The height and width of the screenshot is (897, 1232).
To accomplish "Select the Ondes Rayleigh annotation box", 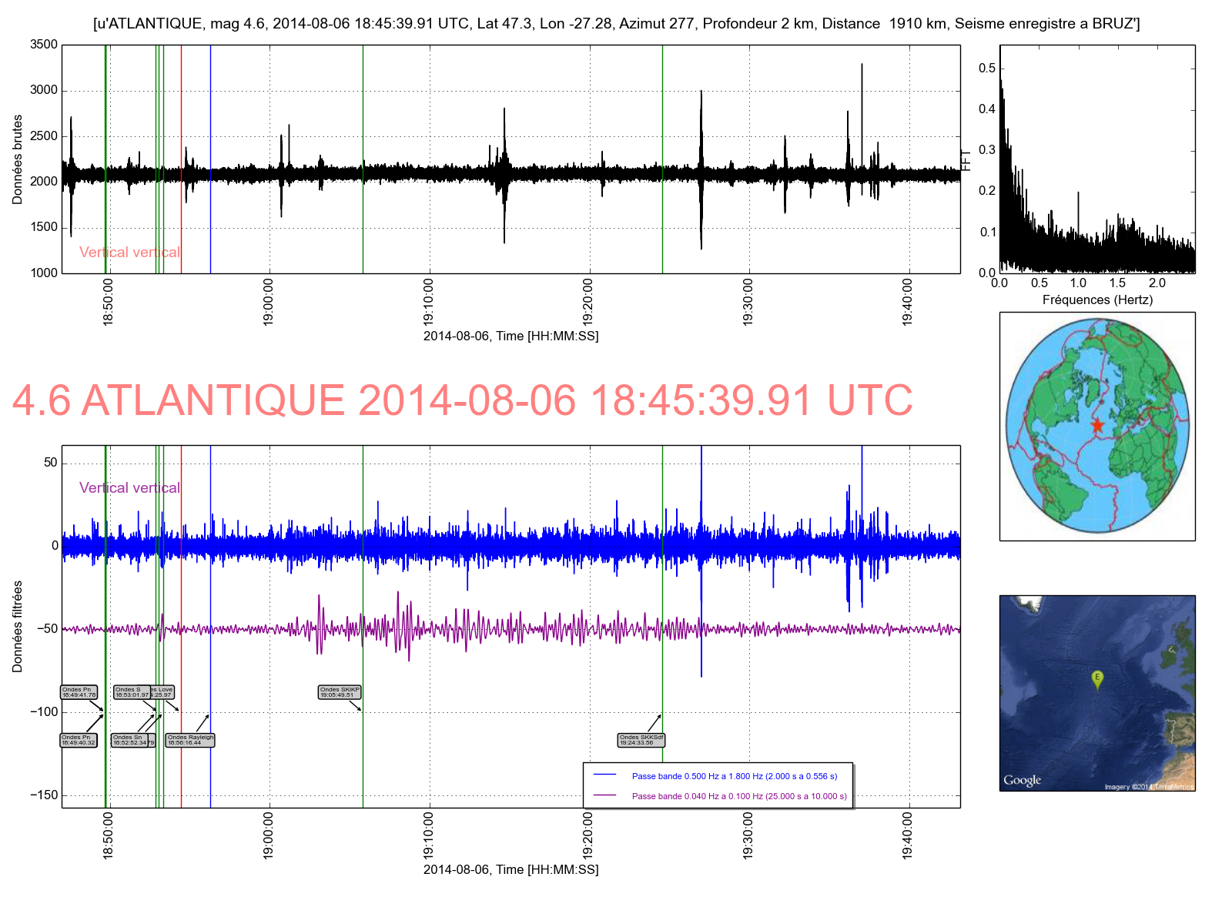I will (191, 740).
